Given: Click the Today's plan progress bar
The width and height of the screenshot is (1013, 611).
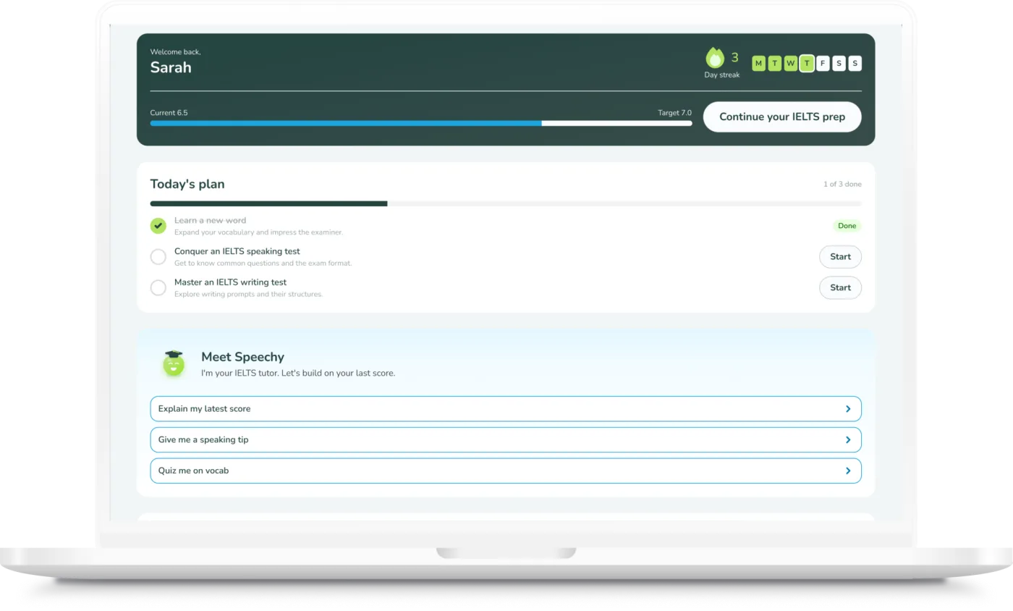Looking at the screenshot, I should point(506,203).
